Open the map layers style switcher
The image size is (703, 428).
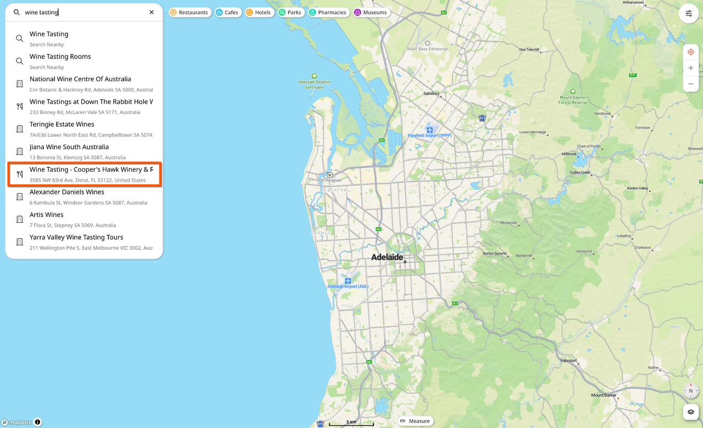pos(690,412)
